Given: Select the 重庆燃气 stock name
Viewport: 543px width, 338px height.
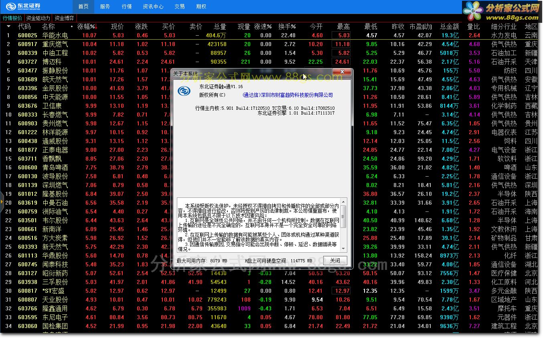Looking at the screenshot, I should coord(55,44).
